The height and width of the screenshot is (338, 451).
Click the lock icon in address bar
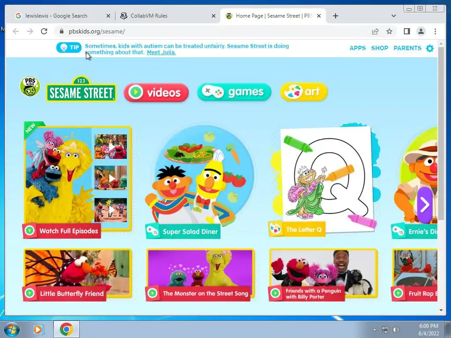pyautogui.click(x=61, y=31)
